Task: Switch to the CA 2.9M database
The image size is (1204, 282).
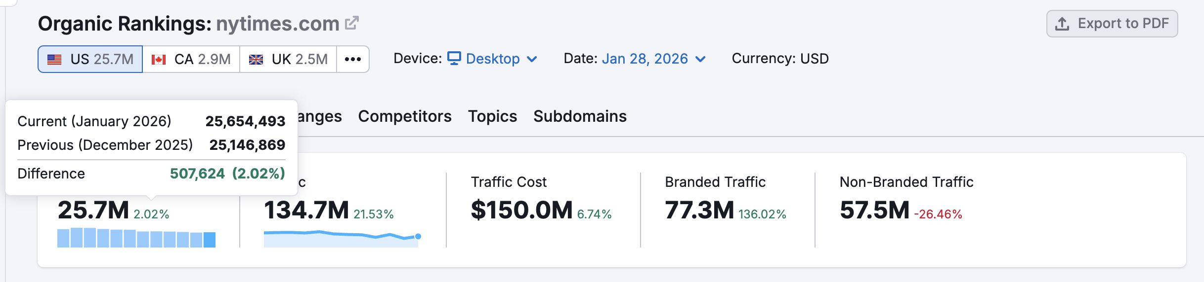Action: 191,59
